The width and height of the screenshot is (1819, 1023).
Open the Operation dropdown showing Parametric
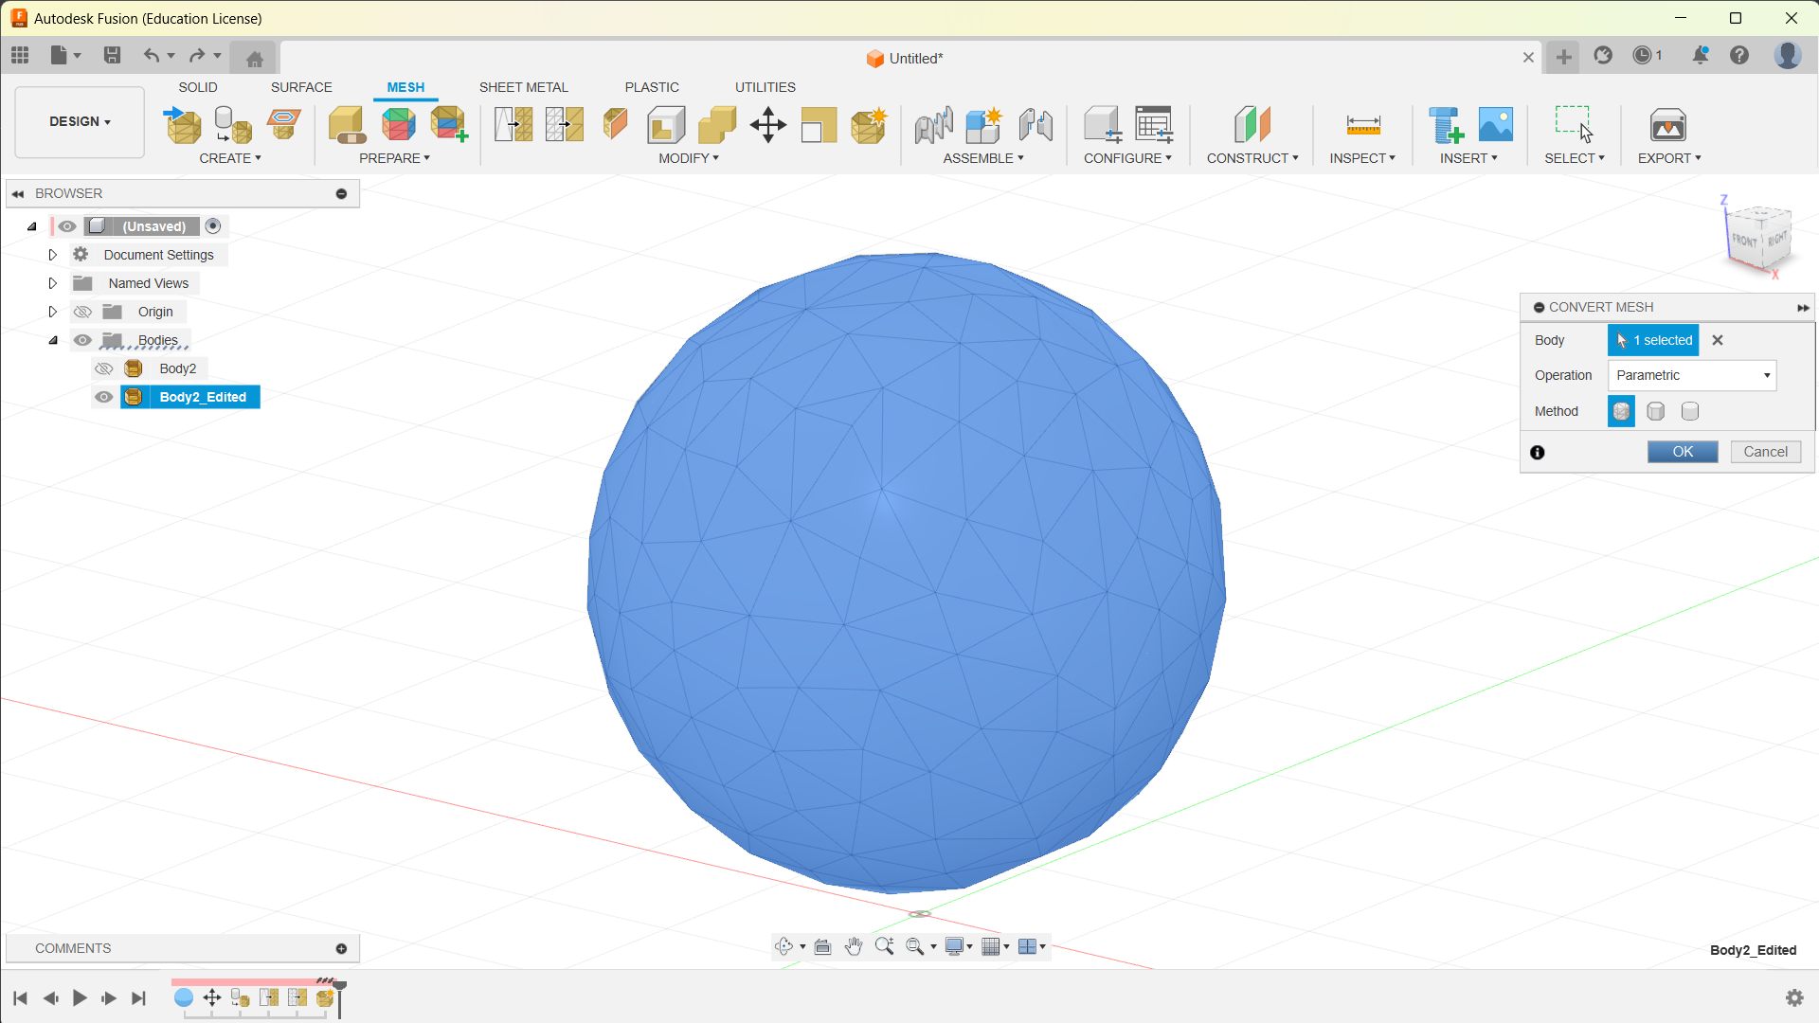coord(1691,375)
